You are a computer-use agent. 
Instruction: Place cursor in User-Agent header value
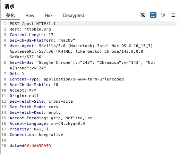coord(81,51)
